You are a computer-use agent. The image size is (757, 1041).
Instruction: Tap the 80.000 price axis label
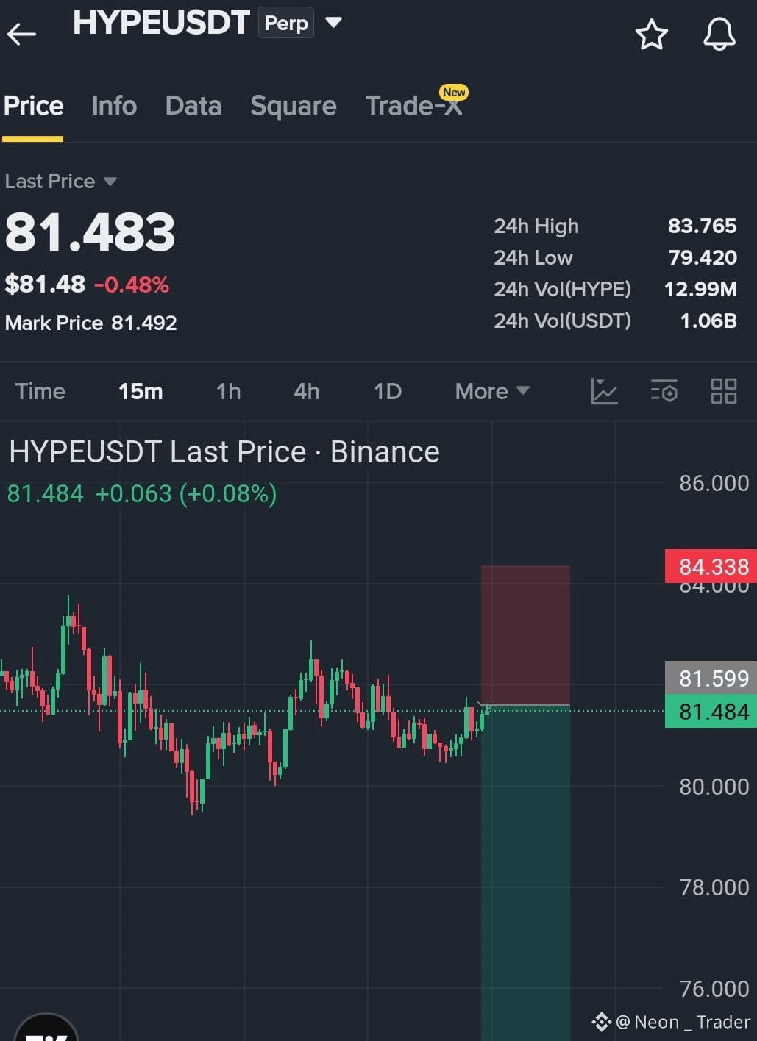(x=714, y=787)
